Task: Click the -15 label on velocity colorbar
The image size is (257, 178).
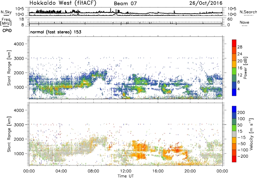Action: [x=241, y=138]
